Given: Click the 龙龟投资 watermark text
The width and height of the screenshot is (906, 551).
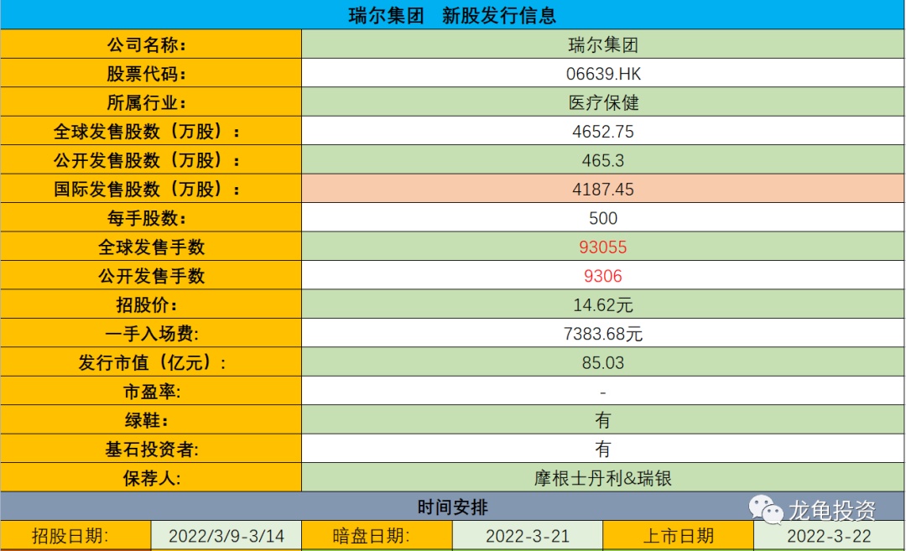Looking at the screenshot, I should click(x=832, y=510).
